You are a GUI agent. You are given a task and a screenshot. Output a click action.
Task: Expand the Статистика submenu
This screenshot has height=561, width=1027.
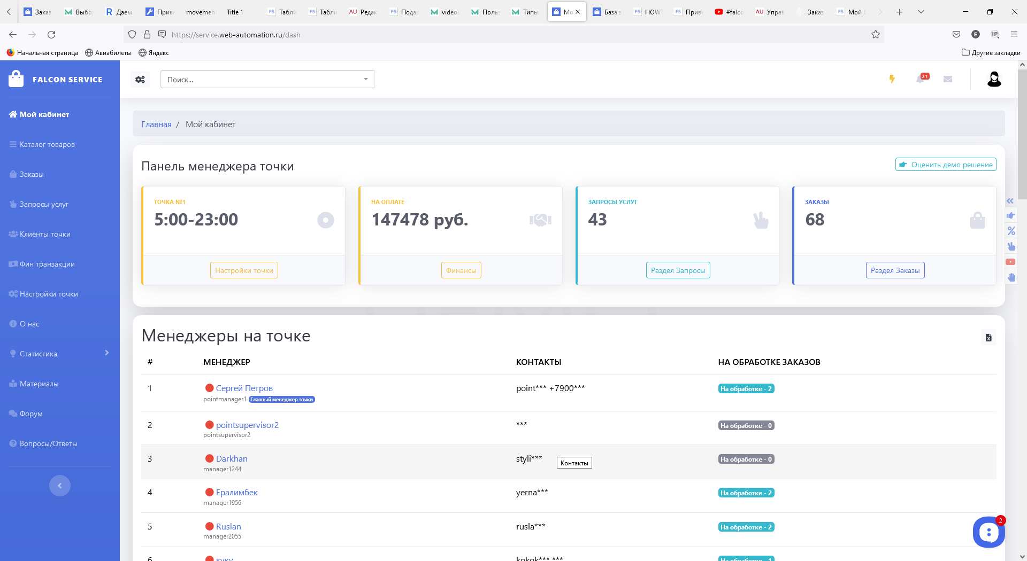[x=59, y=354]
